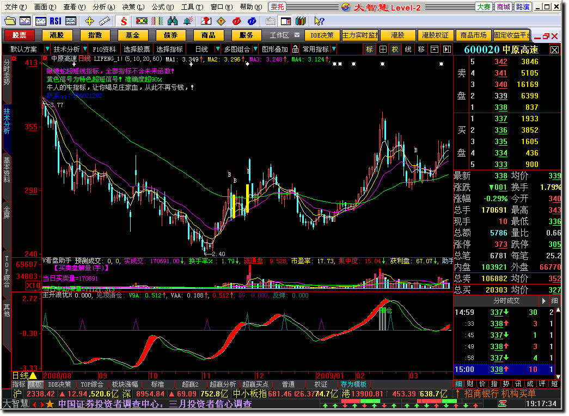Toggle the 权 ex-rights adjustment button
The height and width of the screenshot is (416, 569).
click(x=395, y=49)
